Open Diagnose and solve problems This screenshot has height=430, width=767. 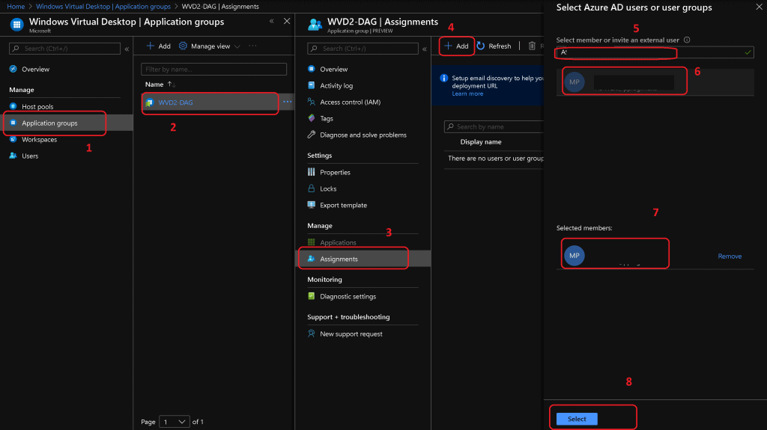click(363, 135)
